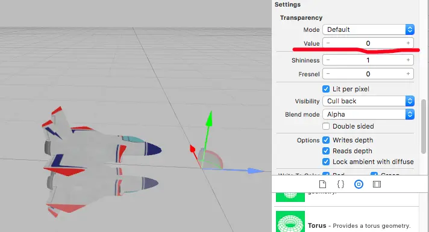Click the Shininess field showing 1
This screenshot has height=232, width=429.
coord(368,60)
